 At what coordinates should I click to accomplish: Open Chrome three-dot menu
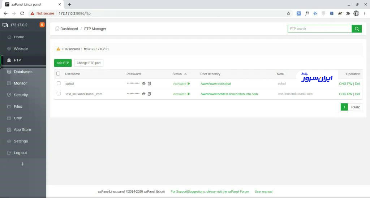tap(365, 13)
